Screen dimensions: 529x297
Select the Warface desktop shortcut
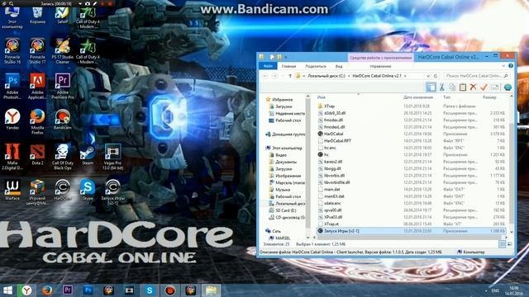[x=12, y=190]
